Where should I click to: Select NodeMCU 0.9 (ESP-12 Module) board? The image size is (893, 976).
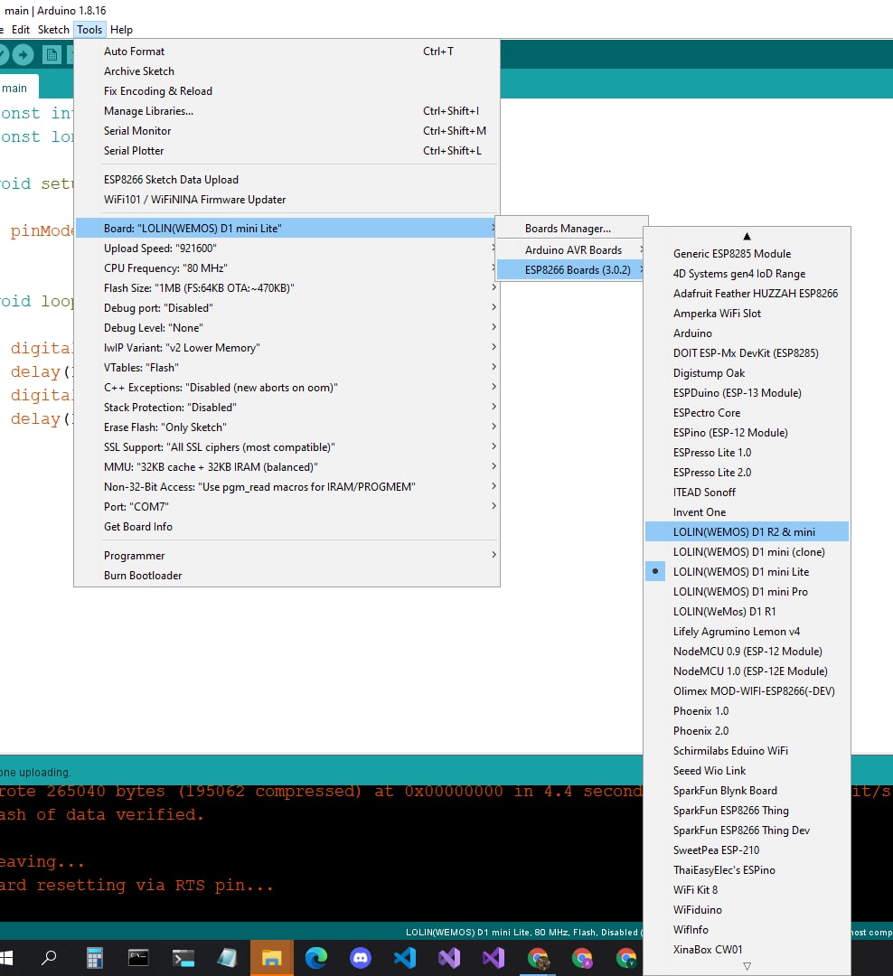click(x=747, y=651)
